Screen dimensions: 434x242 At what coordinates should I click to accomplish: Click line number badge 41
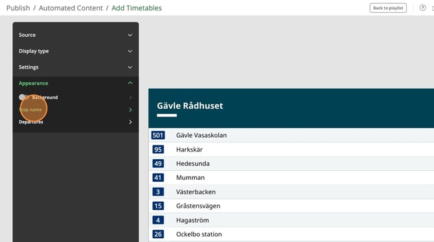pyautogui.click(x=158, y=177)
